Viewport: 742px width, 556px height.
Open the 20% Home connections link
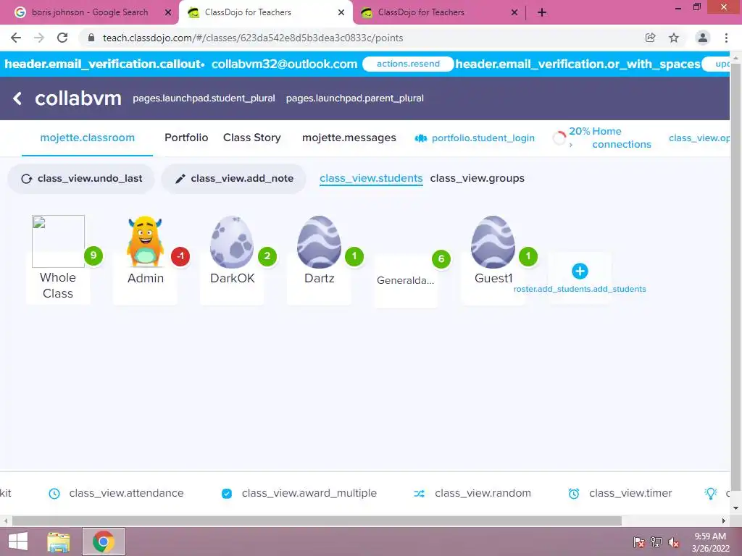coord(610,138)
